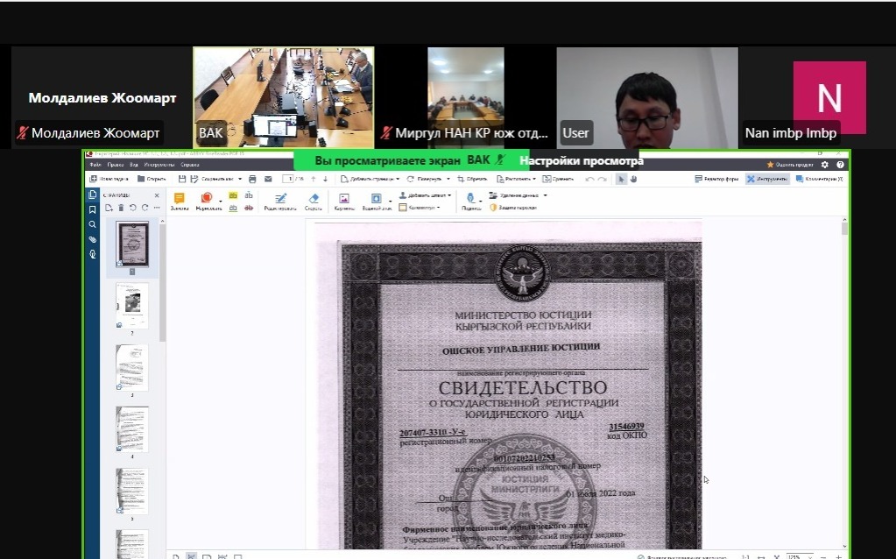The width and height of the screenshot is (896, 559).
Task: Open the Инструменты menu in menu bar
Action: click(159, 165)
